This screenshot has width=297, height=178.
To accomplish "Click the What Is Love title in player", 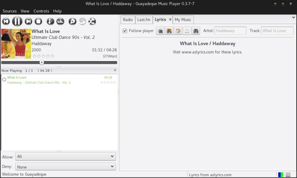I will click(46, 31).
